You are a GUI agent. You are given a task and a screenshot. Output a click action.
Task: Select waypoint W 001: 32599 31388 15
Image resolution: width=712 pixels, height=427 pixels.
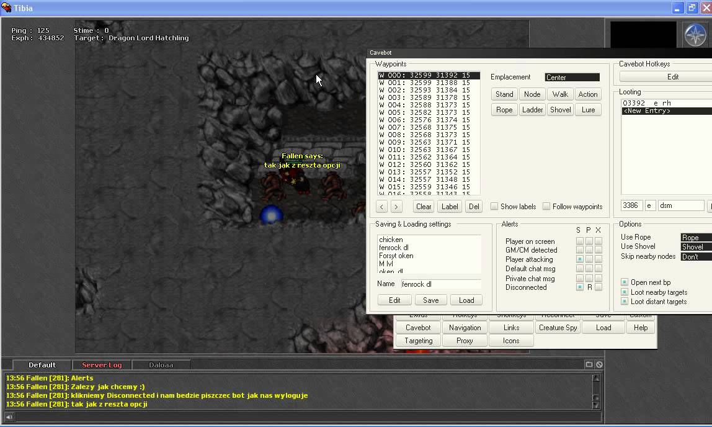point(429,83)
